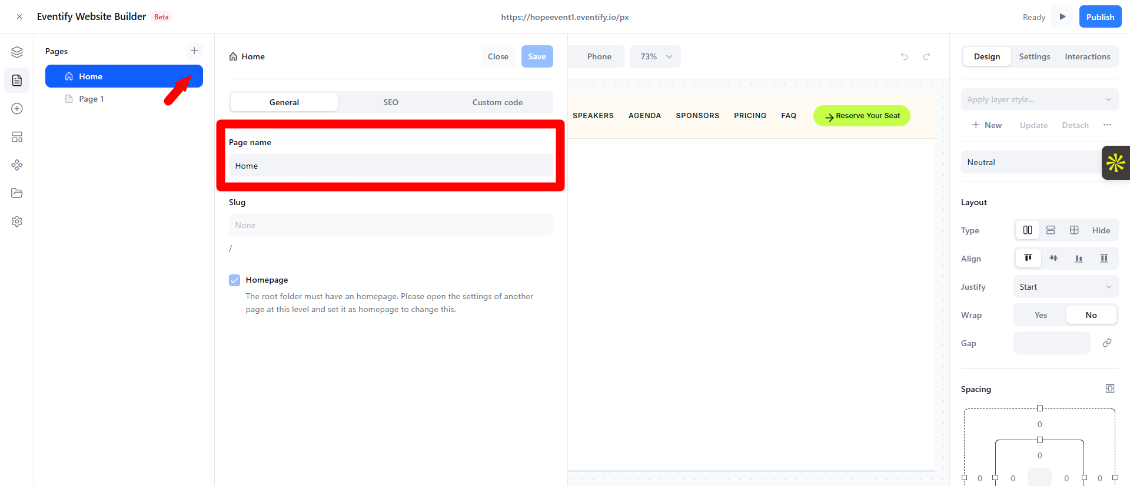The width and height of the screenshot is (1130, 486).
Task: Click the Beta badge
Action: [161, 17]
